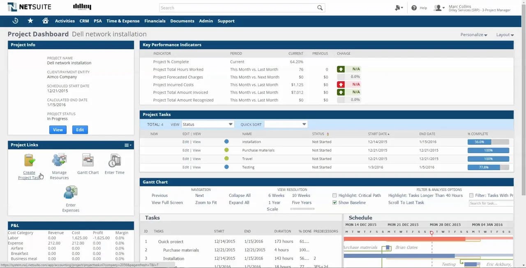Sort by the Start Date column header
The width and height of the screenshot is (526, 268).
(378, 134)
